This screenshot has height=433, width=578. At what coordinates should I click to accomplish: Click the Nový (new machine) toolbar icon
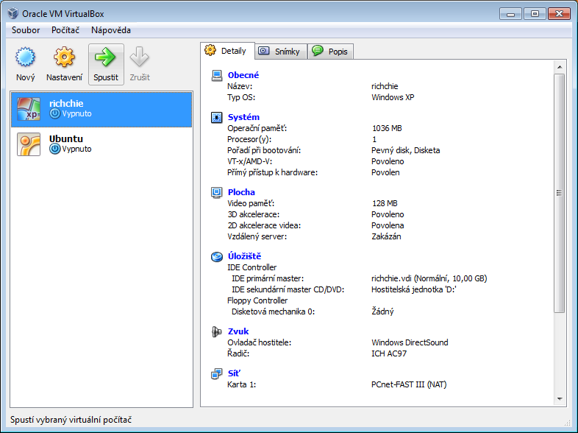pyautogui.click(x=25, y=57)
